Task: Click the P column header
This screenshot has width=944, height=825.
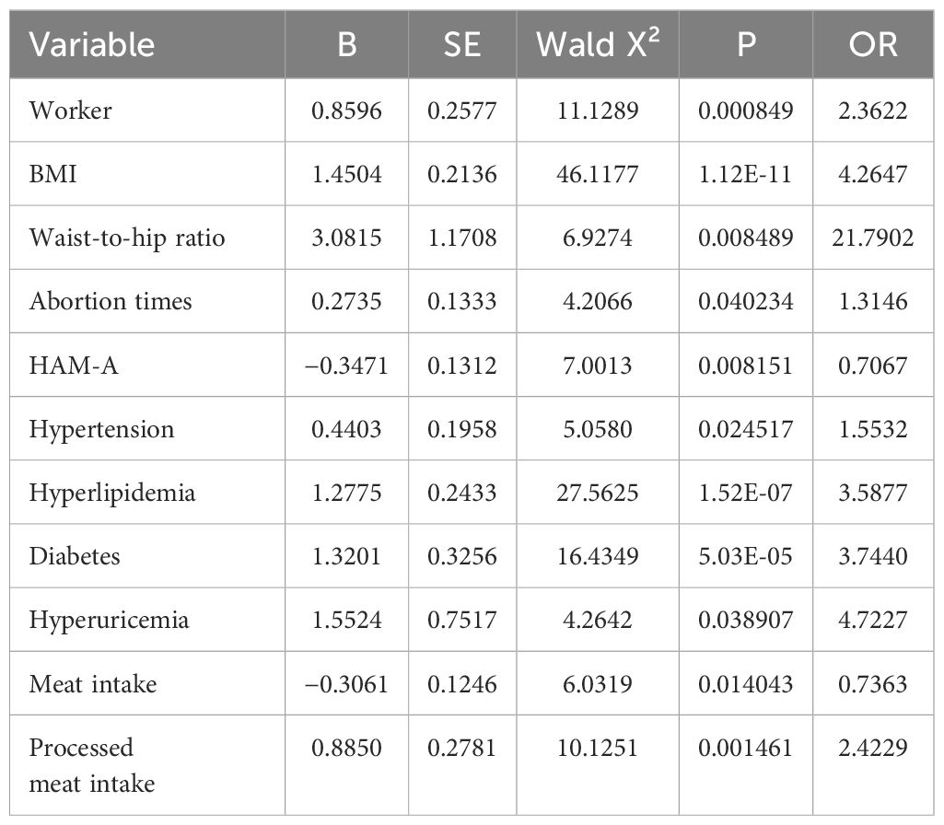Action: [746, 45]
